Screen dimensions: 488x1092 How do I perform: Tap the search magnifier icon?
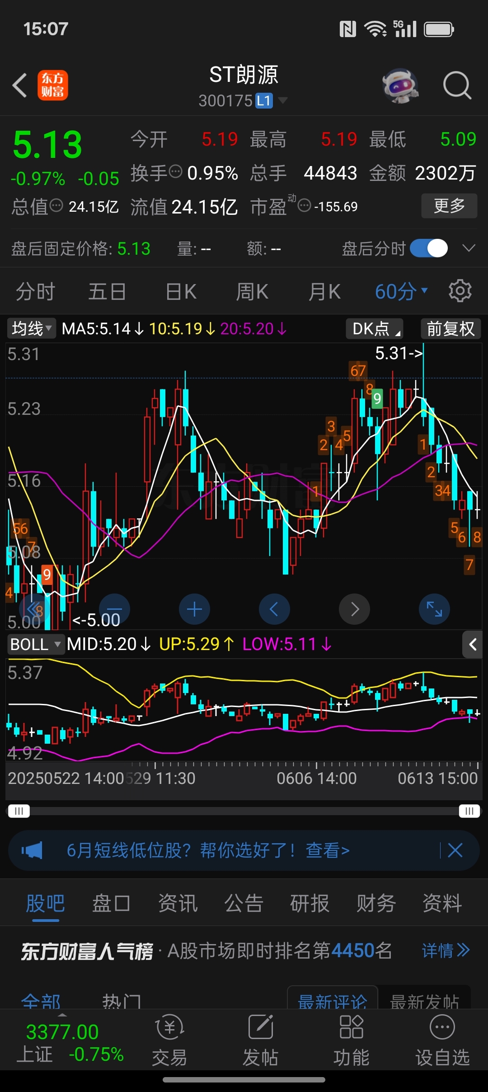457,85
